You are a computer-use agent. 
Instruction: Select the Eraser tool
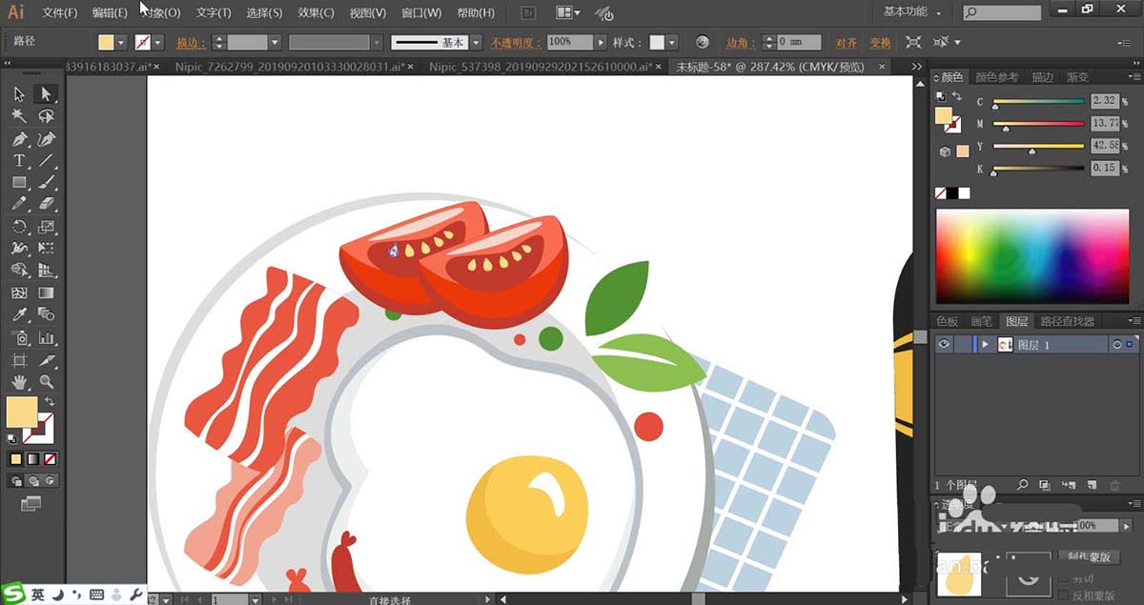(x=46, y=204)
